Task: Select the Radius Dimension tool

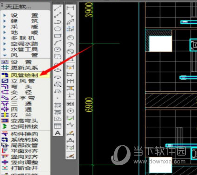Action: click(71, 37)
